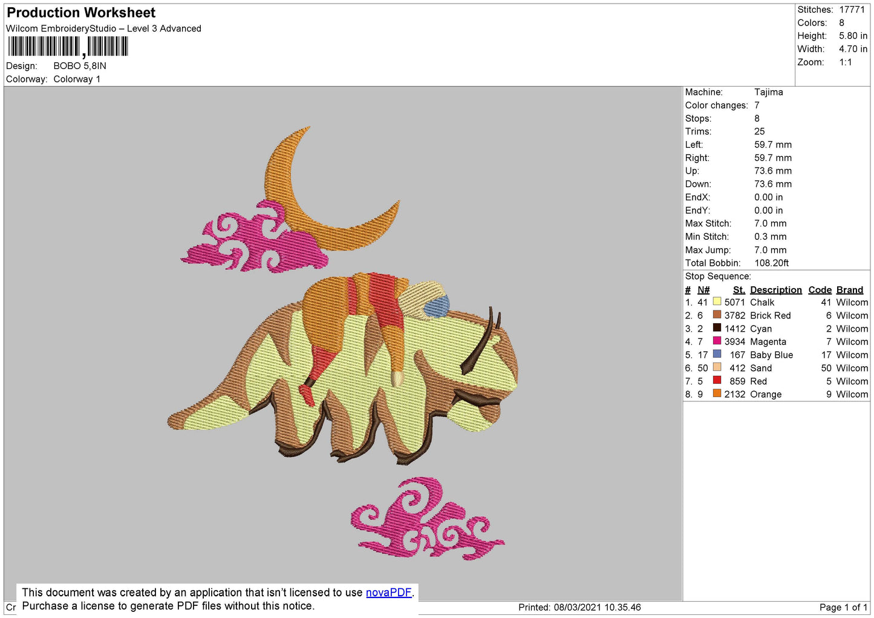The width and height of the screenshot is (874, 618).
Task: Click the Orange stitch count 2132
Action: (734, 395)
